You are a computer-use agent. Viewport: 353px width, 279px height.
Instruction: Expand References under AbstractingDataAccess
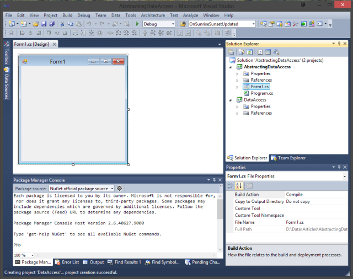point(237,81)
